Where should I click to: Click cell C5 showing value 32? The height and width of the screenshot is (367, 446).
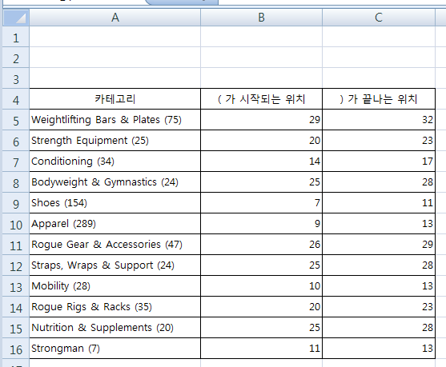(379, 120)
